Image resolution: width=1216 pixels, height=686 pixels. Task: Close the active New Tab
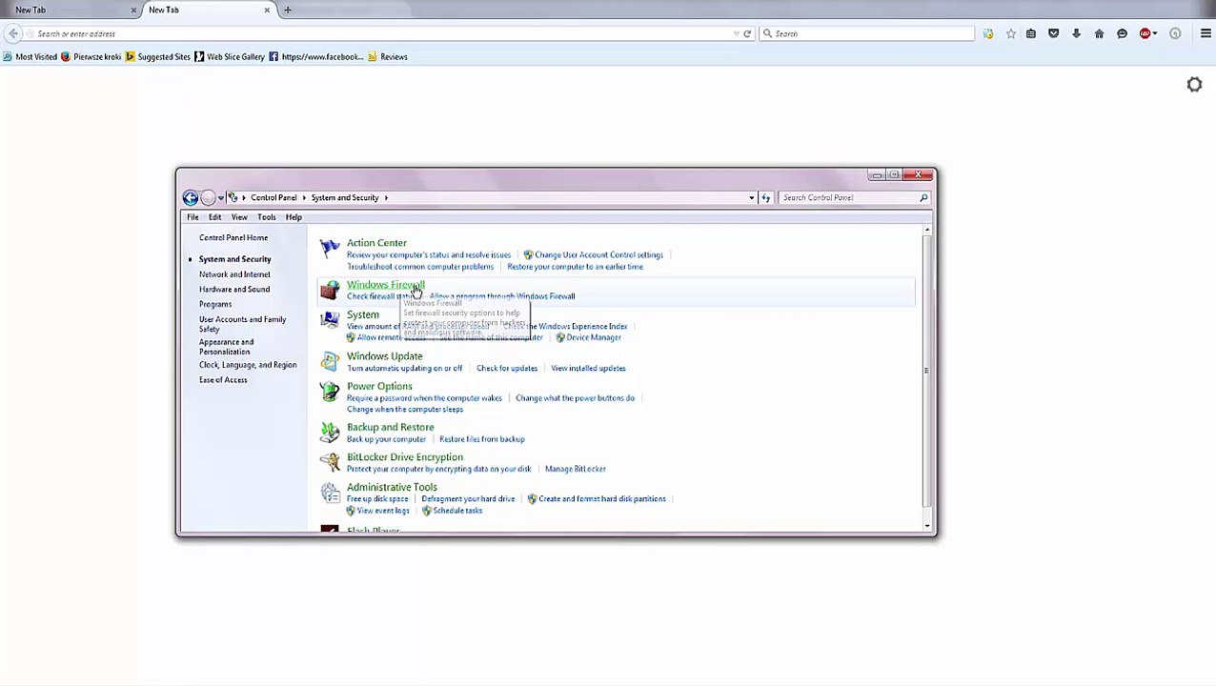click(x=267, y=10)
